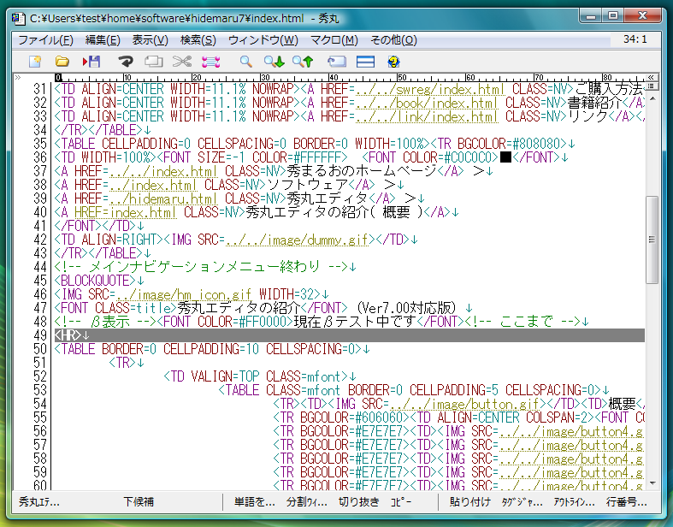Click the ../../image/button.gif path on line 54
Viewport: 673px width, 527px height.
[x=464, y=404]
